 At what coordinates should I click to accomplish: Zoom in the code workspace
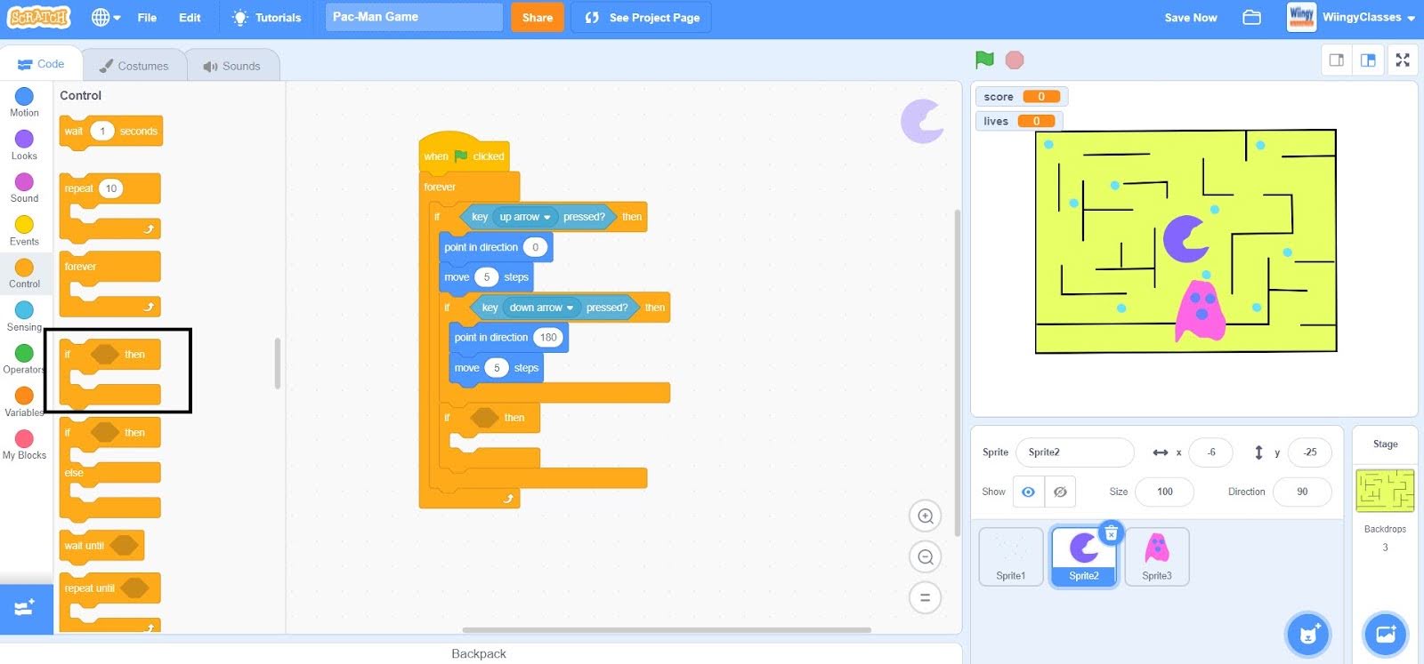[x=926, y=516]
